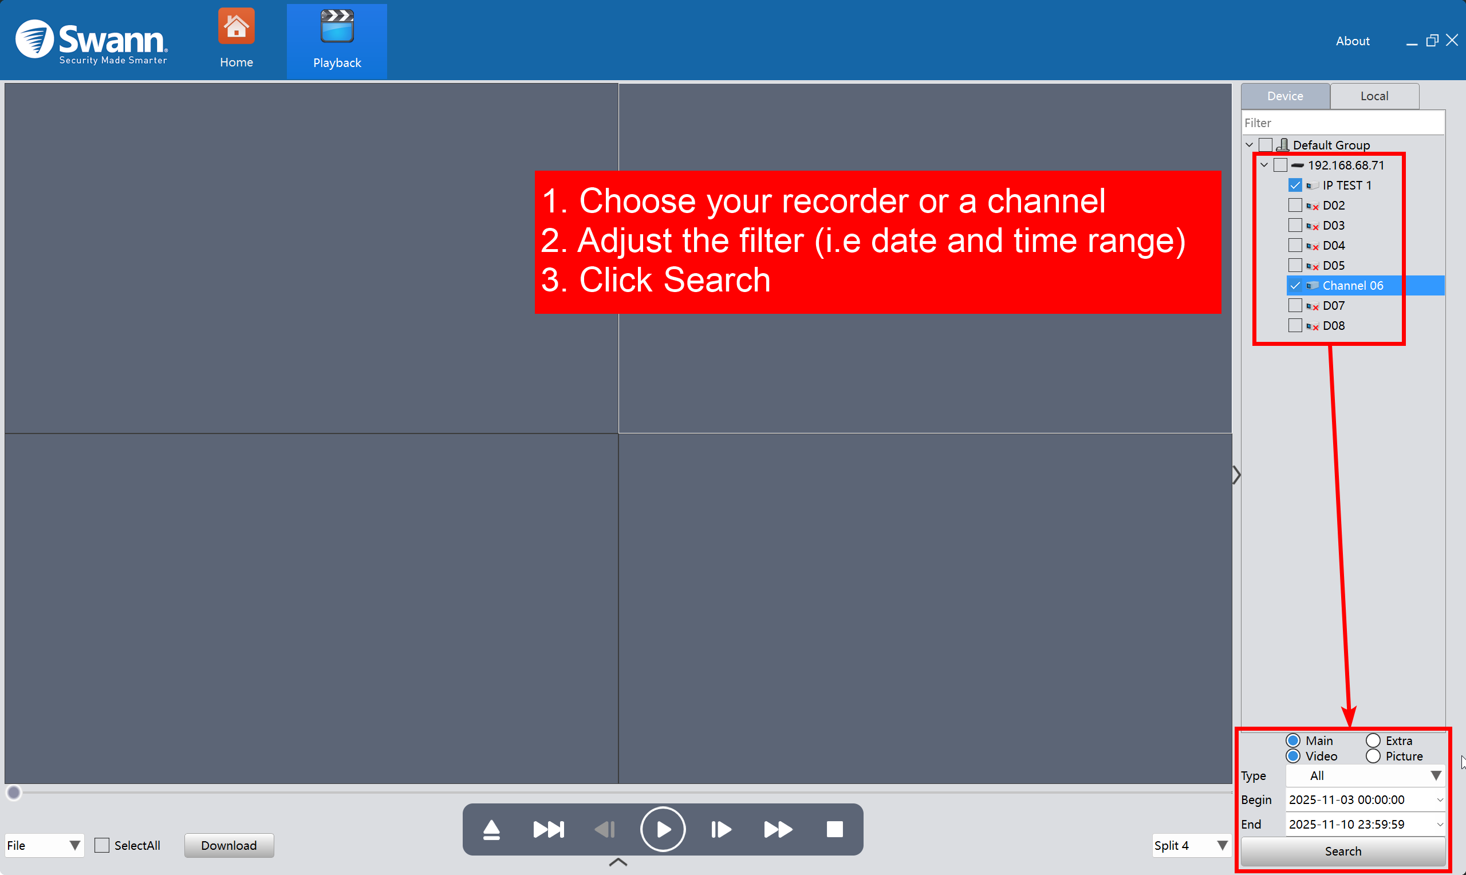Click the step backward frame icon
Screen dimensions: 1466x875
tap(605, 830)
